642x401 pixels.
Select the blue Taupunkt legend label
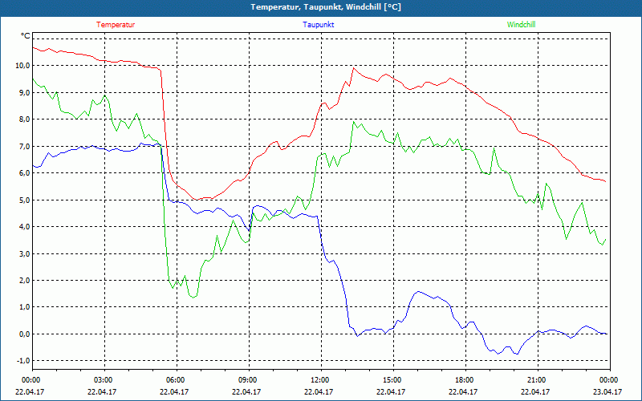click(318, 25)
